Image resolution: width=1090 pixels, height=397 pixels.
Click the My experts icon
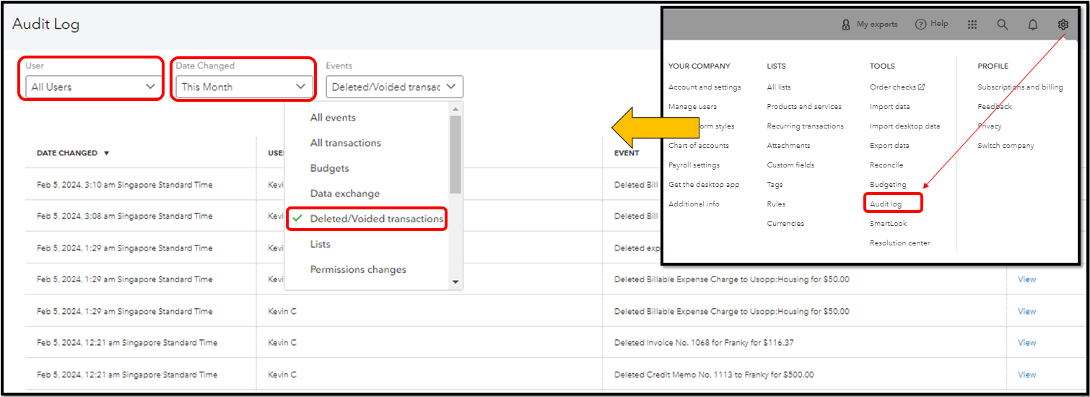[x=846, y=25]
